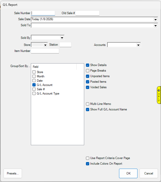Expand the Sold To dropdown list
The image size is (161, 182).
(155, 25)
